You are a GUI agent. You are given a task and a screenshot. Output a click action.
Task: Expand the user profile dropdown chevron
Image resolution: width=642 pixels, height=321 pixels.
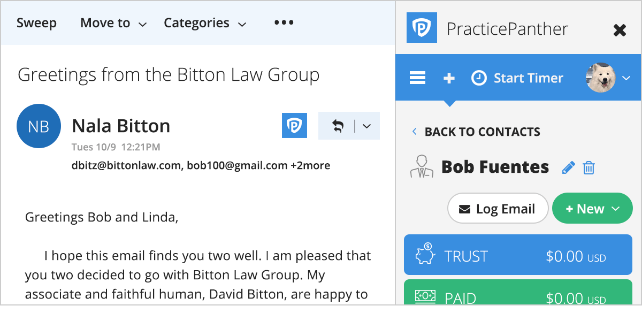(626, 78)
